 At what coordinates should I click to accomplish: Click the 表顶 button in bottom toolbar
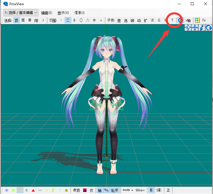(x=76, y=190)
